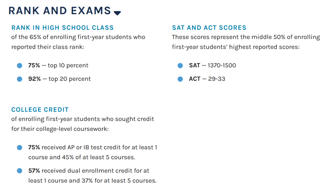This screenshot has height=187, width=326.
Task: Click the ACT 29-33 score range
Action: coord(217,79)
